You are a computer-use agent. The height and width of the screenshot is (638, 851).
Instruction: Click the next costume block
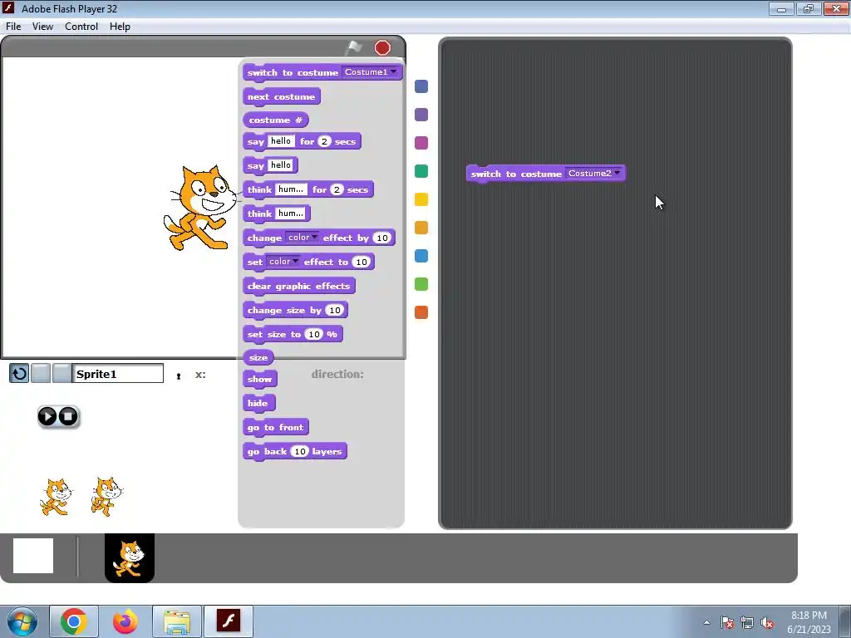pos(281,96)
